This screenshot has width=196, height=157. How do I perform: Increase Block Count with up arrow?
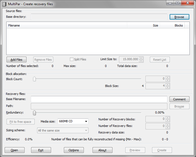[x=168, y=77]
